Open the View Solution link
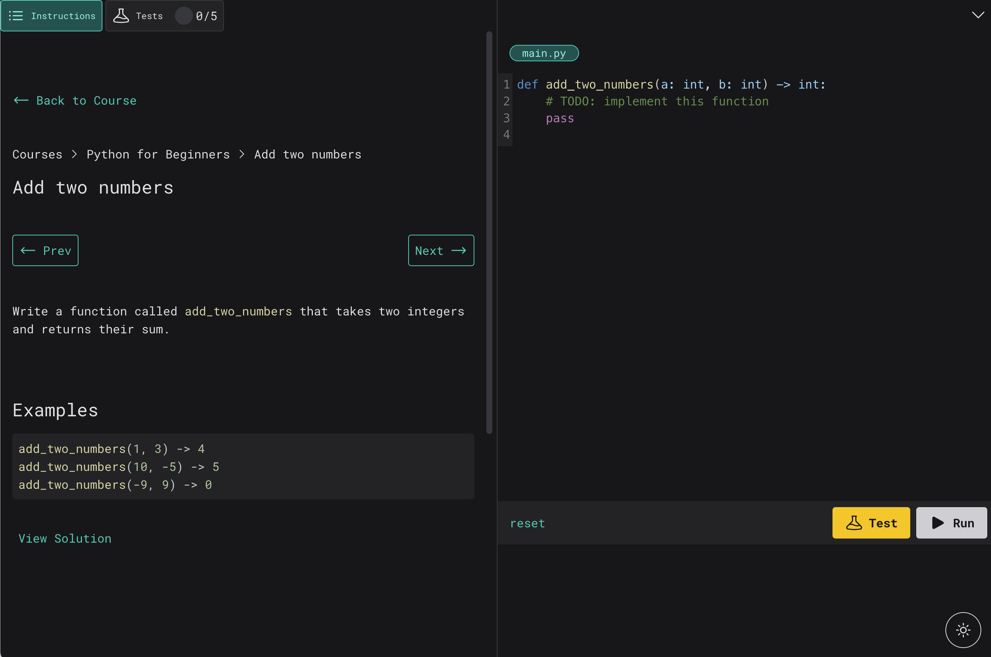Viewport: 991px width, 657px height. coord(65,539)
